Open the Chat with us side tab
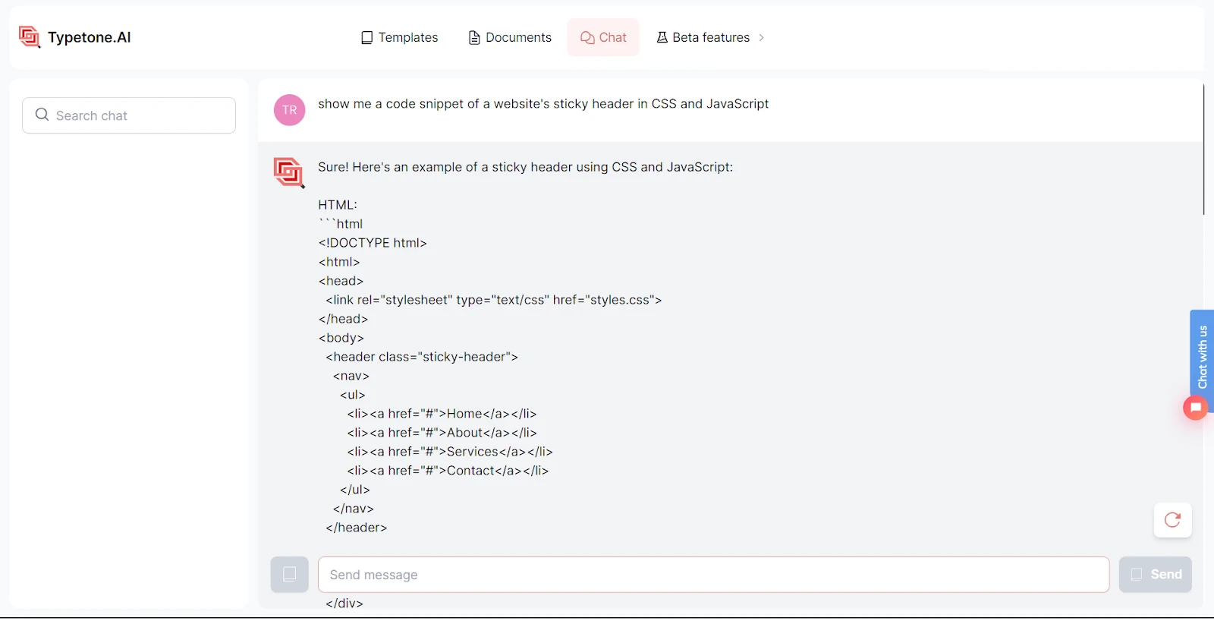Image resolution: width=1214 pixels, height=621 pixels. pos(1202,357)
